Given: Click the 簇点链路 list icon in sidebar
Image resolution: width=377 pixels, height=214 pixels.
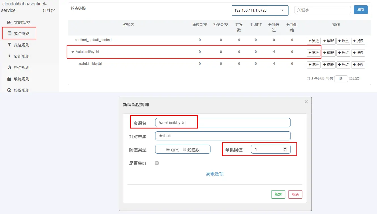Looking at the screenshot, I should (9, 34).
